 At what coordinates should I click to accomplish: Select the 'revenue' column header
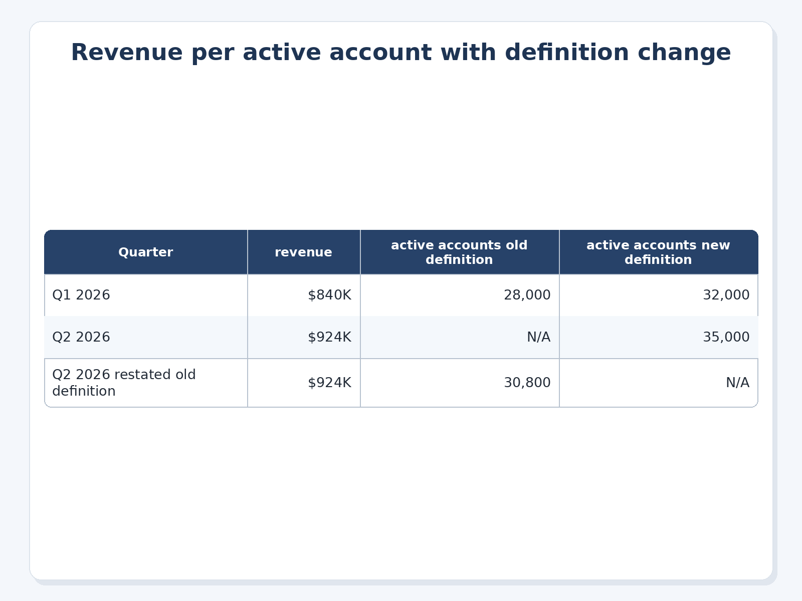point(304,252)
